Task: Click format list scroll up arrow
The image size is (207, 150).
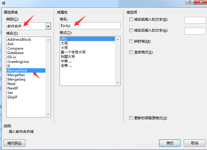Action: [x=118, y=39]
